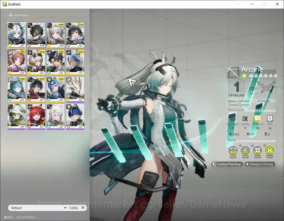Screen dimensions: 284x221
Task: Click the dropdown arrow in the Default selector
Action: point(65,208)
